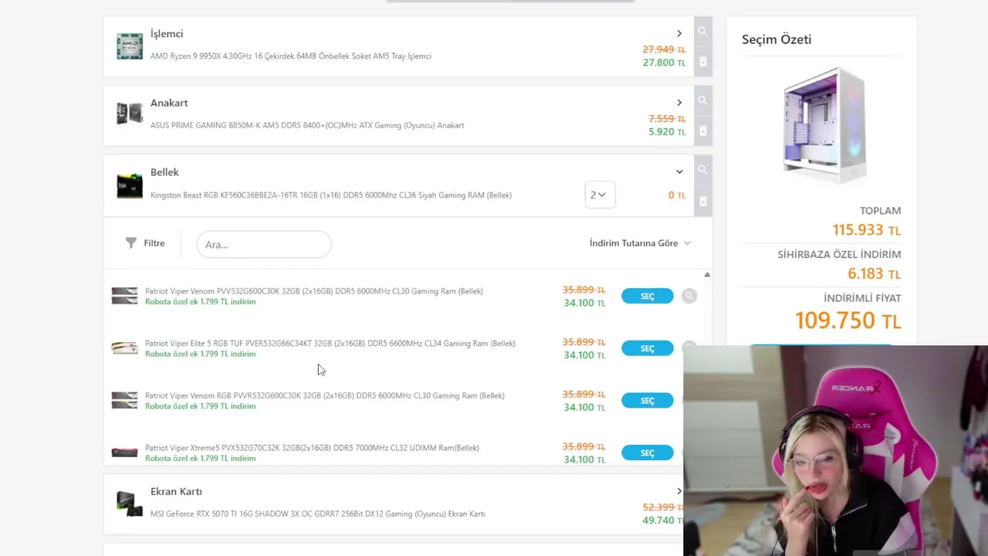Expand the Ekran Kartı section chevron
Image resolution: width=988 pixels, height=556 pixels.
click(679, 491)
